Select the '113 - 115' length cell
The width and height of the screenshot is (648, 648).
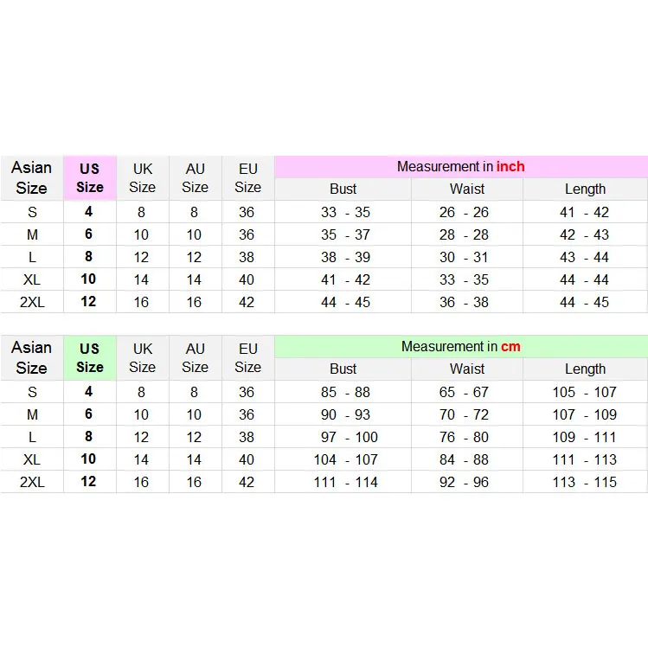point(584,482)
